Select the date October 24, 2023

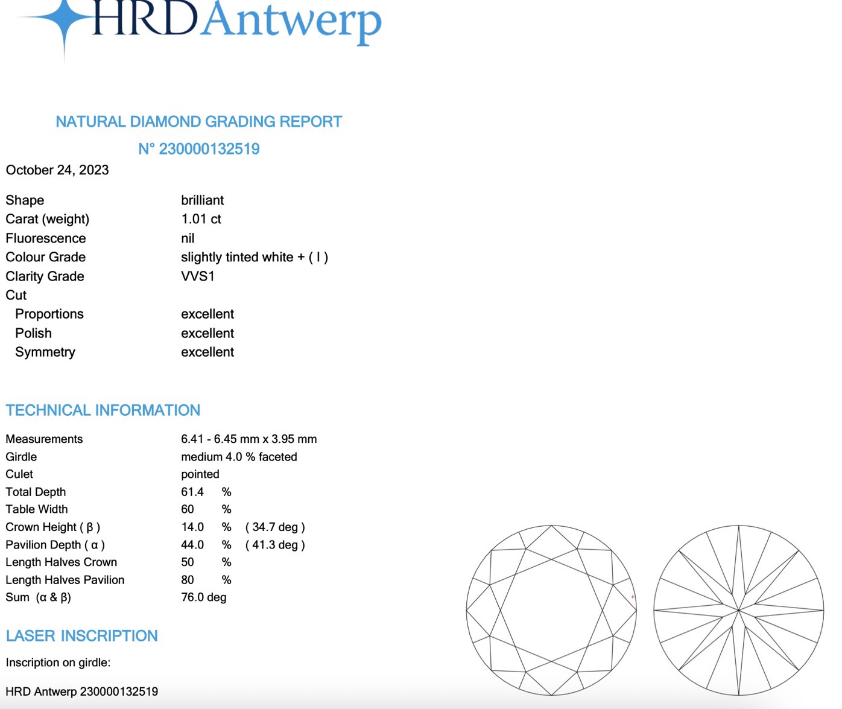pyautogui.click(x=57, y=170)
